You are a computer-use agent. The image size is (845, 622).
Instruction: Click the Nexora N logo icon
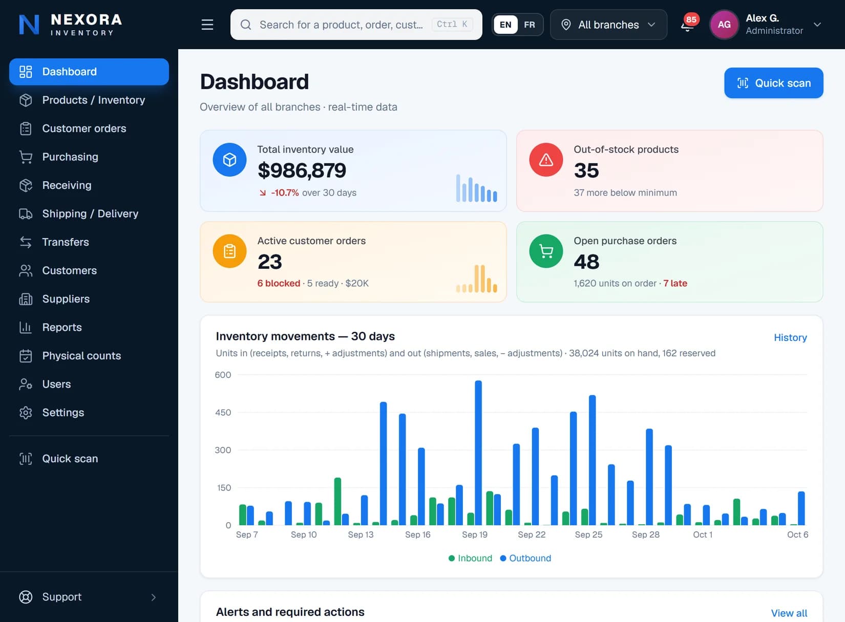pyautogui.click(x=29, y=25)
